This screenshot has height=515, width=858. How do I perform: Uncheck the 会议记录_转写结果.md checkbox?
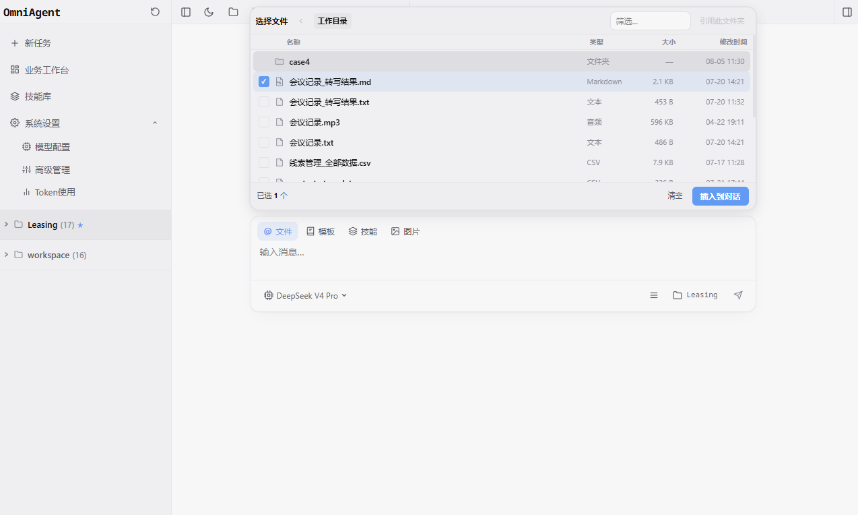click(x=264, y=82)
